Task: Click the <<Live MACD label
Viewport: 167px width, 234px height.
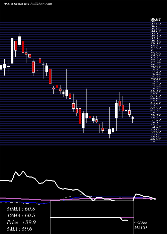Action: pyautogui.click(x=141, y=225)
